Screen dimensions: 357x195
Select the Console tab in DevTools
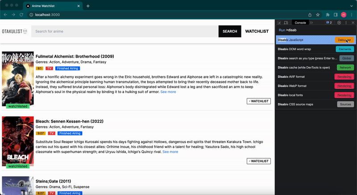(300, 22)
